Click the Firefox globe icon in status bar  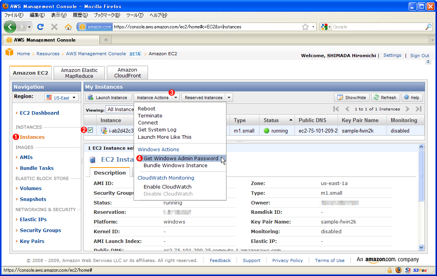[x=399, y=270]
